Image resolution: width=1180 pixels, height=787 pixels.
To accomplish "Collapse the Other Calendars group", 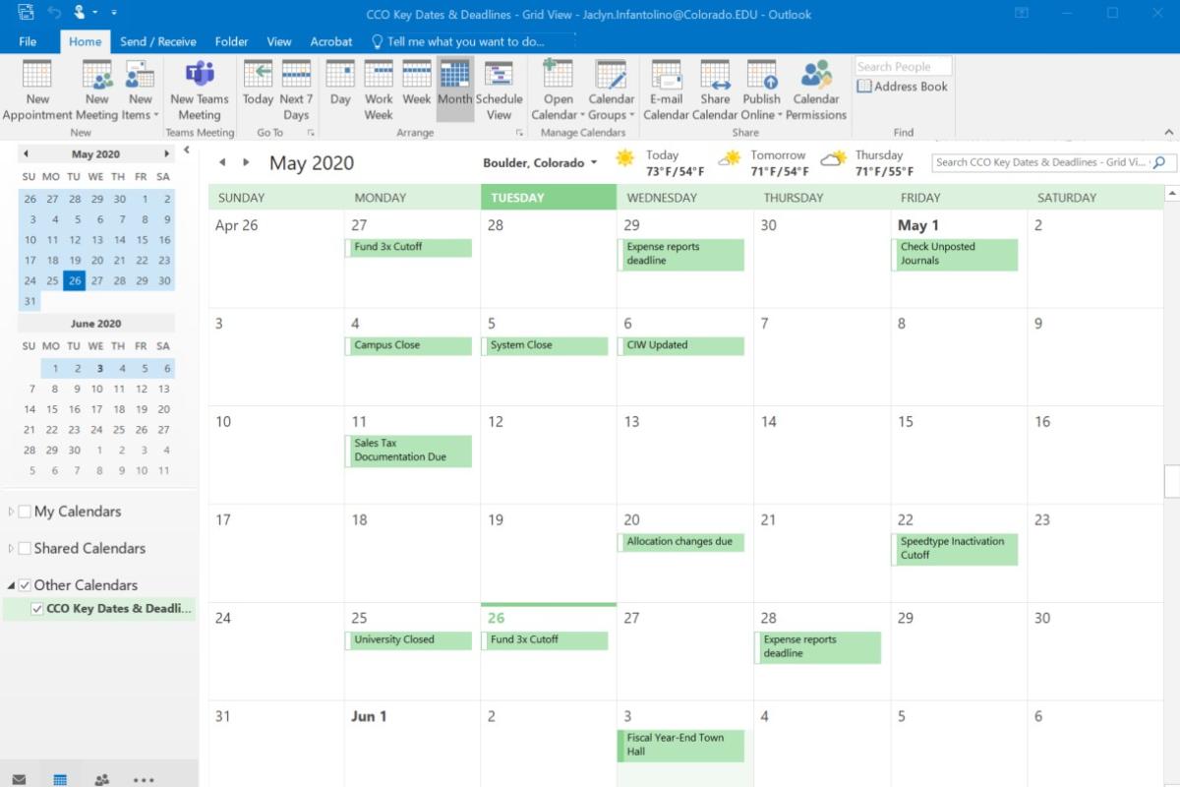I will tap(11, 585).
